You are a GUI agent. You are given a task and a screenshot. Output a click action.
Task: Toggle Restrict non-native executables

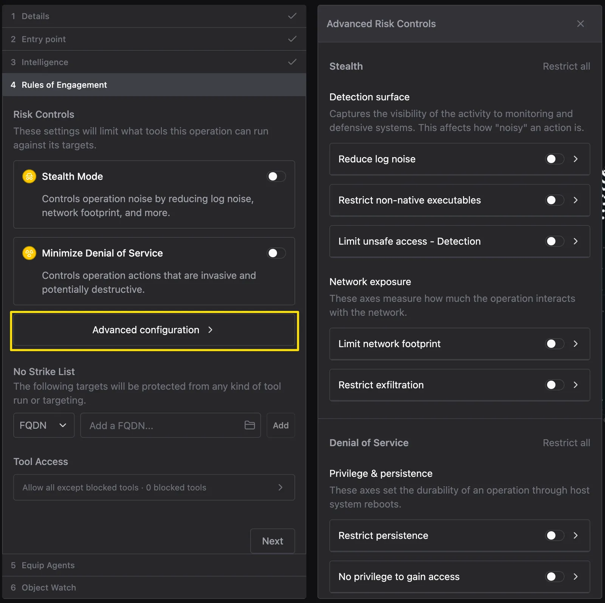click(x=555, y=200)
